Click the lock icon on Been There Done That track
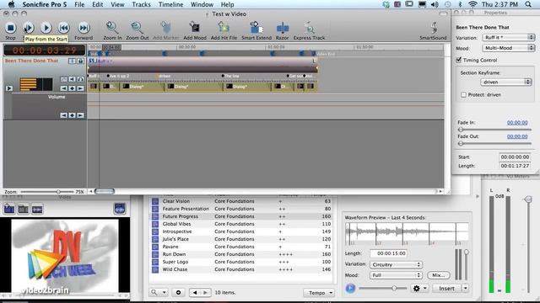This screenshot has height=303, width=540. [80, 61]
